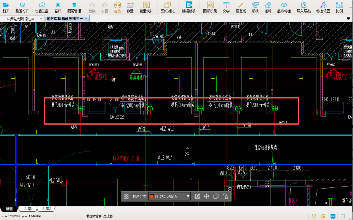353x220 pixels.
Task: Open the document tab list arrow
Action: tap(349, 19)
